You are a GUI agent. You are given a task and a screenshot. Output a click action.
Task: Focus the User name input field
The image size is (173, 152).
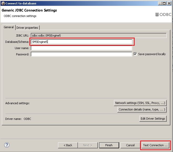click(81, 48)
